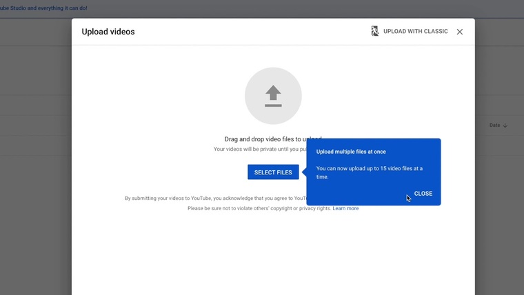Click the copyright or privacy rights notice

(x=259, y=208)
